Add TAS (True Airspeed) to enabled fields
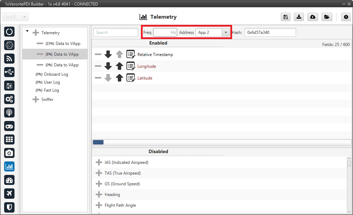Screen dimensions: 353x215 tap(99, 173)
